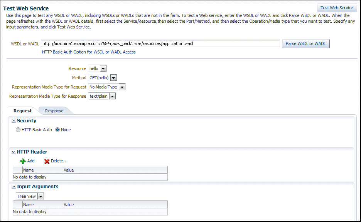Click the Representation Media Type for Request label
361x222 pixels.
(49, 87)
